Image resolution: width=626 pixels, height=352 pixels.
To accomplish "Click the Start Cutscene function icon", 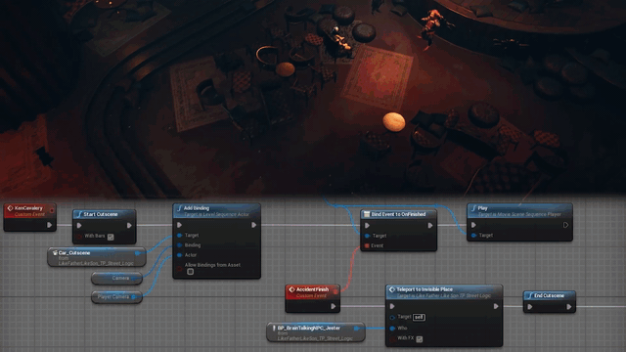I will click(x=79, y=214).
